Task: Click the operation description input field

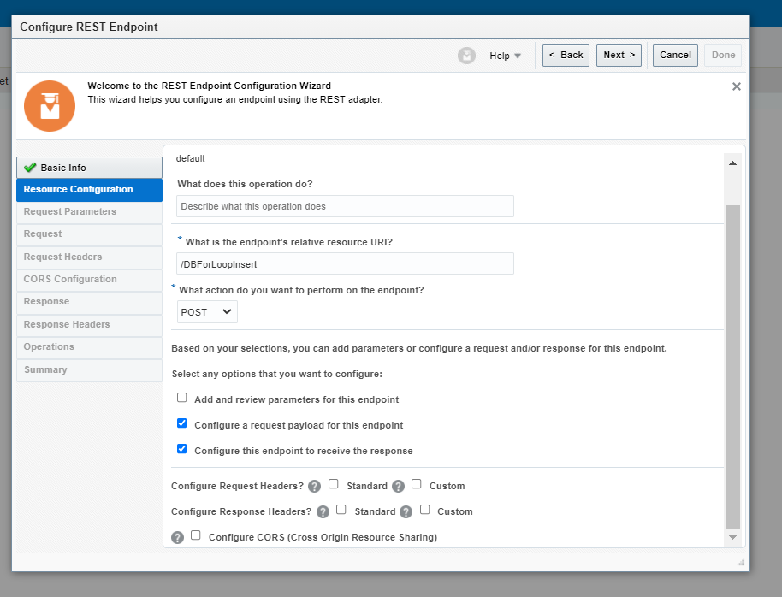Action: pos(345,206)
